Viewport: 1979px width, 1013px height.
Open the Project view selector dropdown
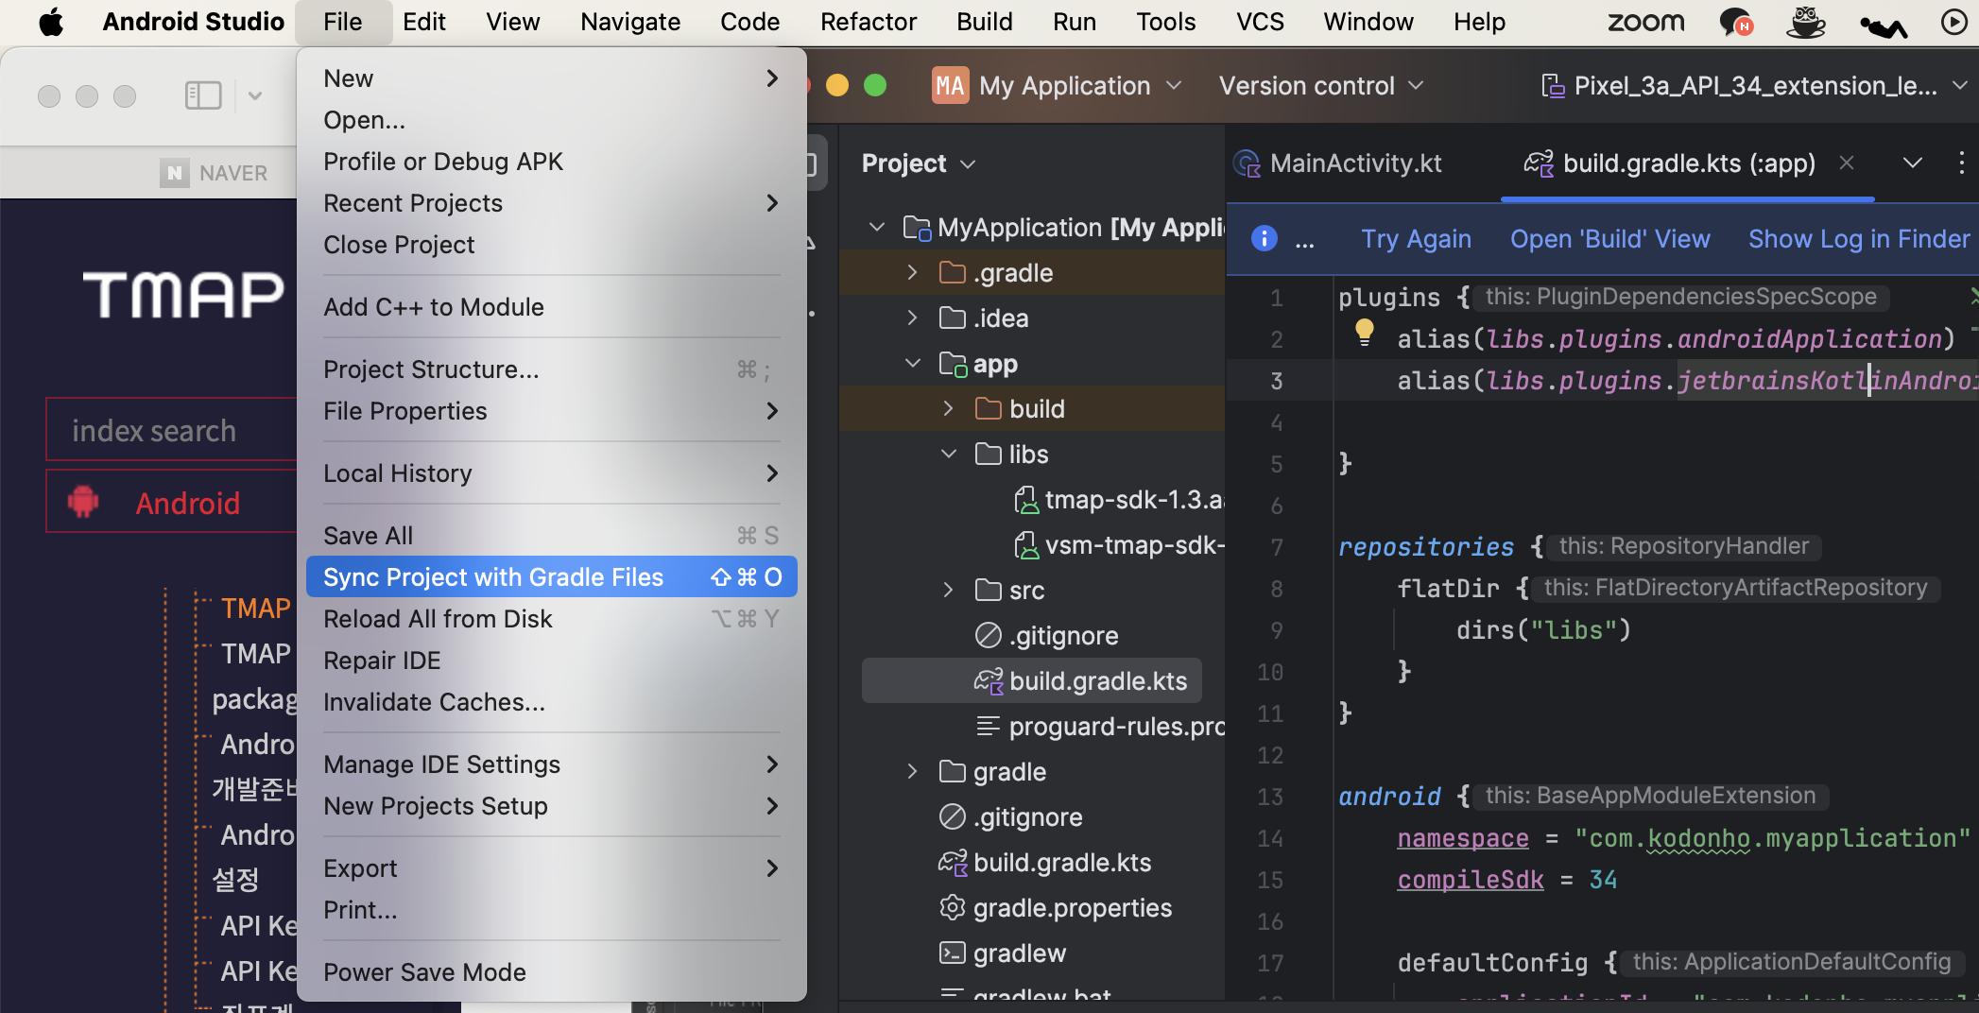[x=918, y=163]
